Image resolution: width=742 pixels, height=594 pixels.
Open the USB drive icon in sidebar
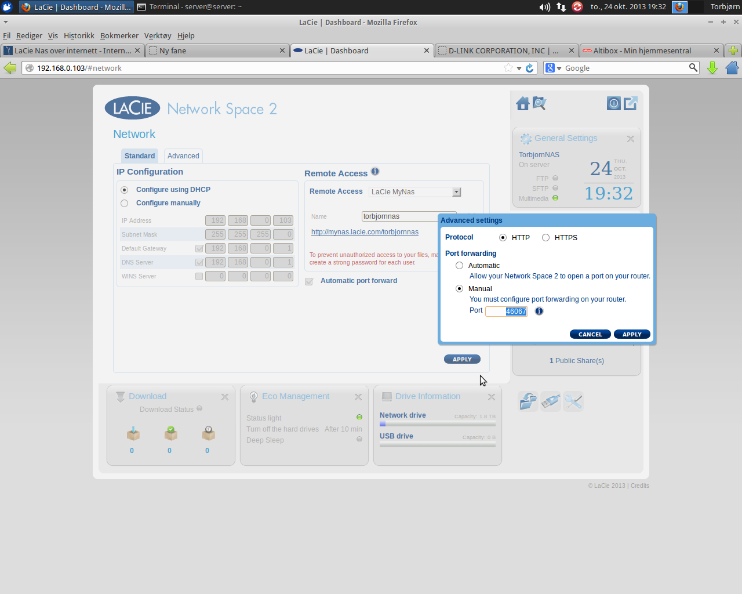tap(551, 401)
